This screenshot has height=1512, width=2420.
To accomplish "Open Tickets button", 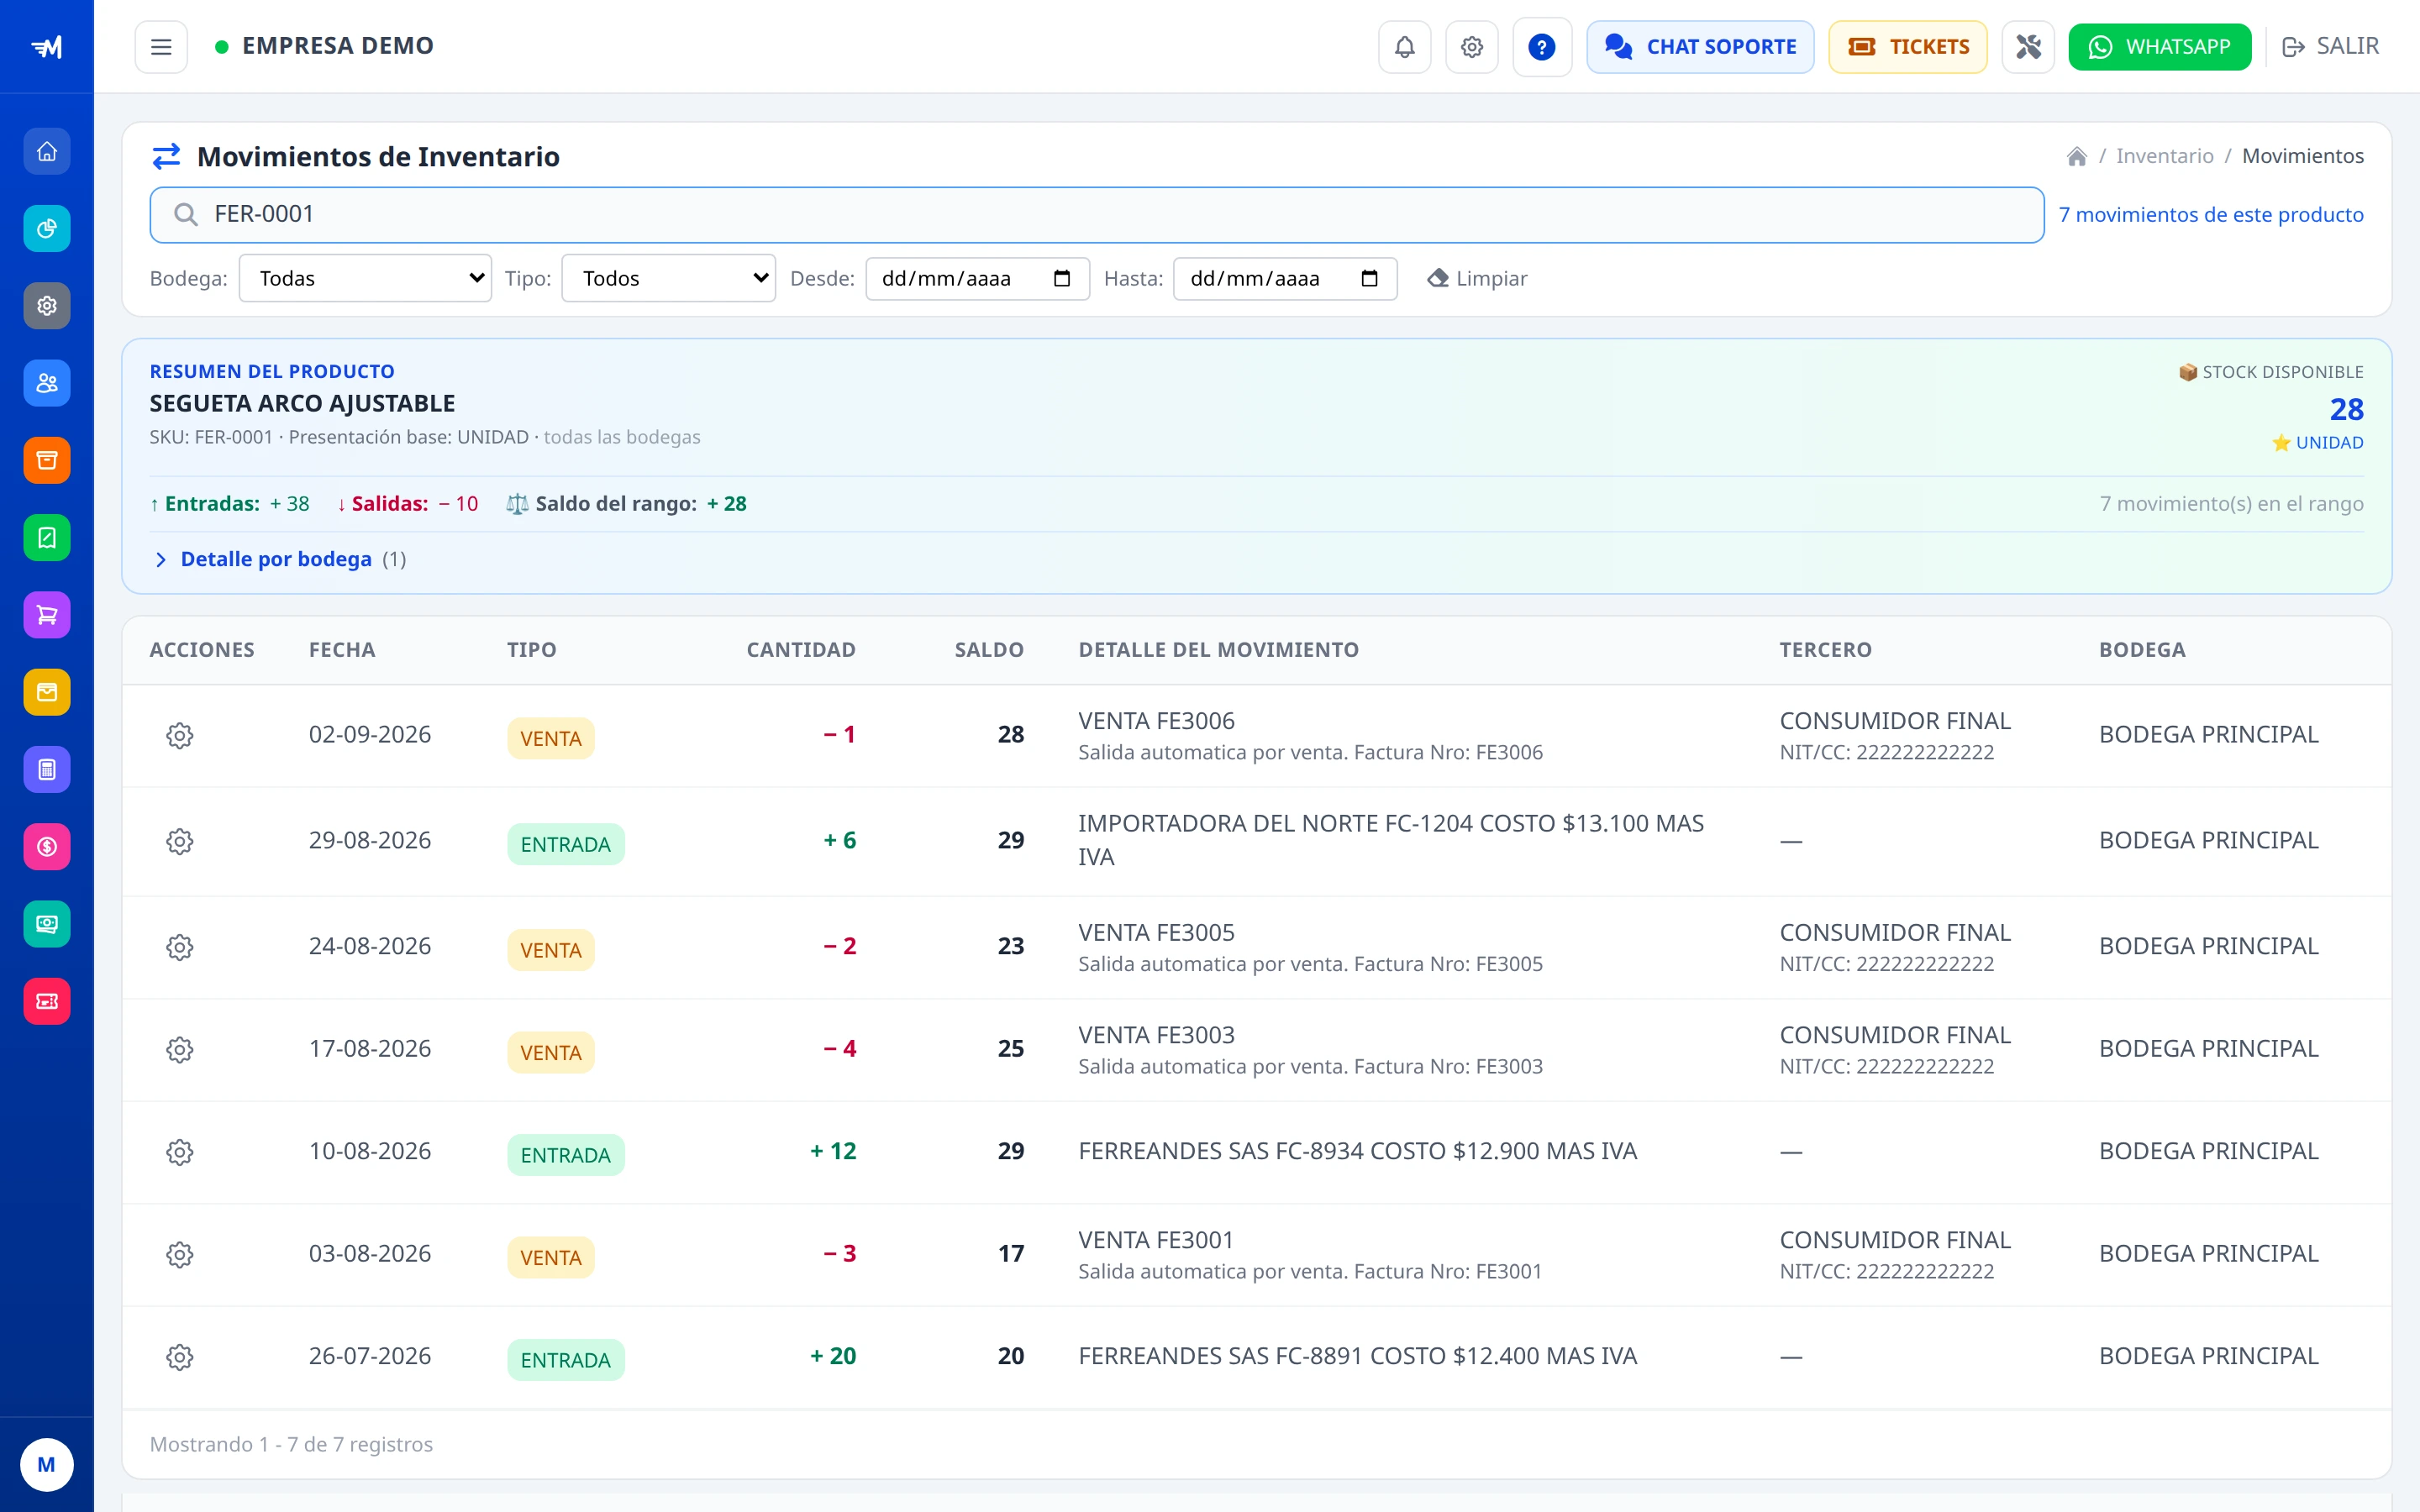I will tap(1907, 47).
